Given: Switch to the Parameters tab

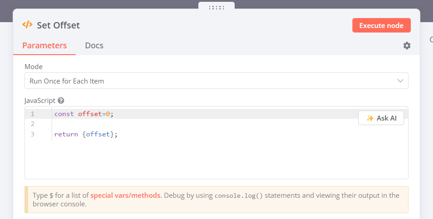Looking at the screenshot, I should click(44, 46).
